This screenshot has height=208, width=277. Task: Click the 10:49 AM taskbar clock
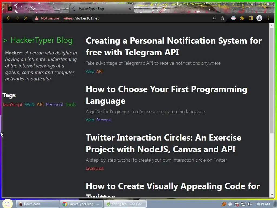click(x=263, y=204)
